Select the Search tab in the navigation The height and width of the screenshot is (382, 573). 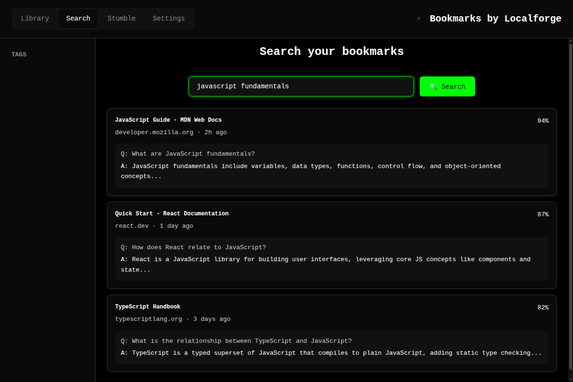(x=78, y=18)
